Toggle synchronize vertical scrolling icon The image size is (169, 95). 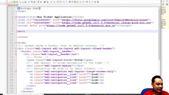pos(58,2)
